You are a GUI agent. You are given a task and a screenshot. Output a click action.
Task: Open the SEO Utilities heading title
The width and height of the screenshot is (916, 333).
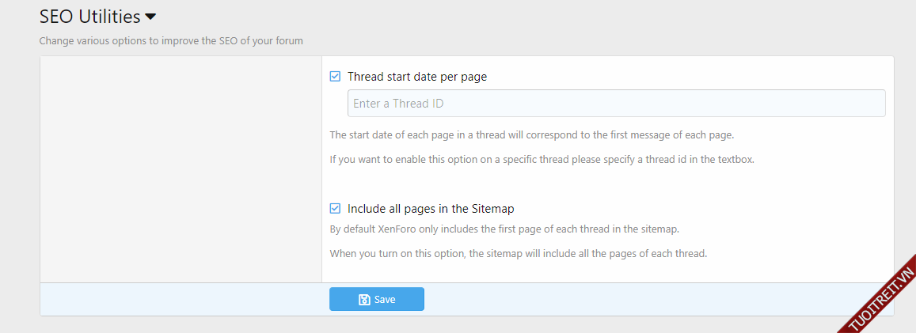89,17
